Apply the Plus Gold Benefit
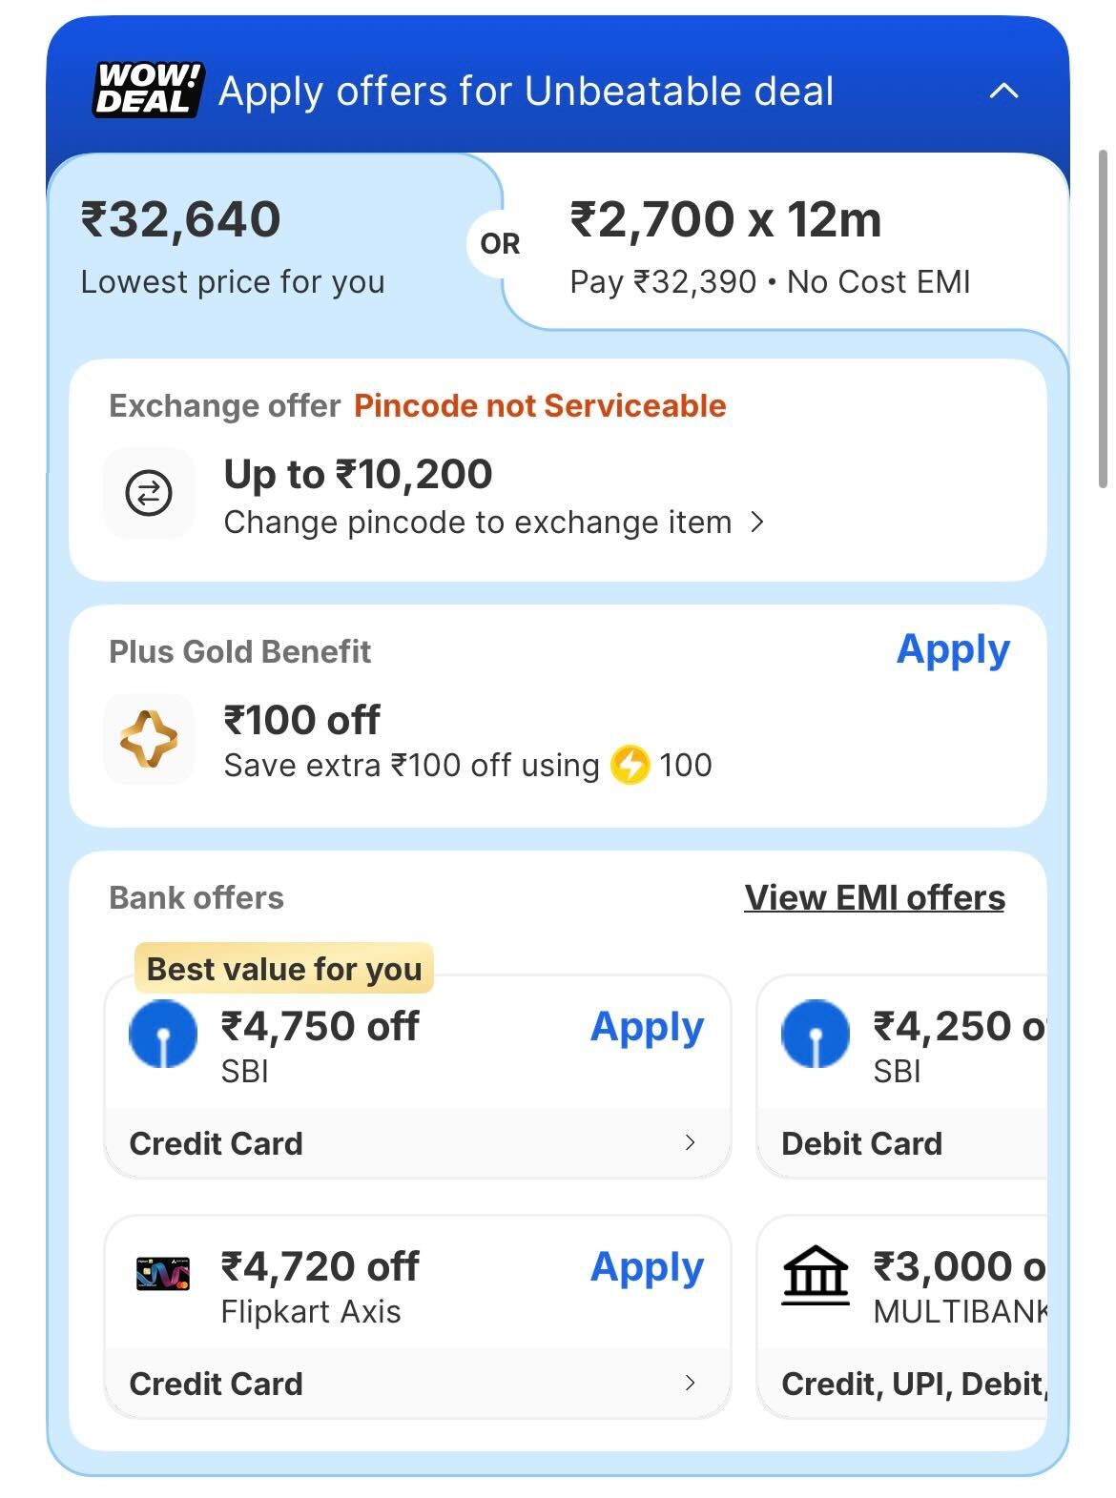 click(x=952, y=650)
